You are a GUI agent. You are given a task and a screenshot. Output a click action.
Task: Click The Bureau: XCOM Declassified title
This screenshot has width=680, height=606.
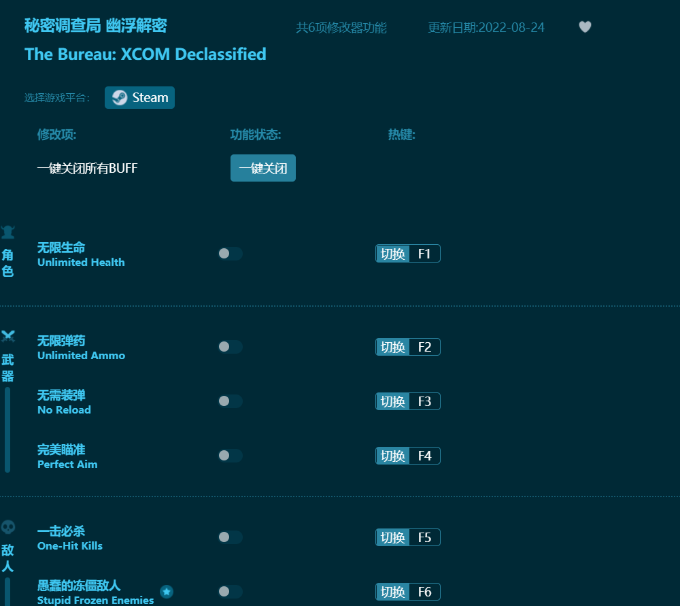146,54
